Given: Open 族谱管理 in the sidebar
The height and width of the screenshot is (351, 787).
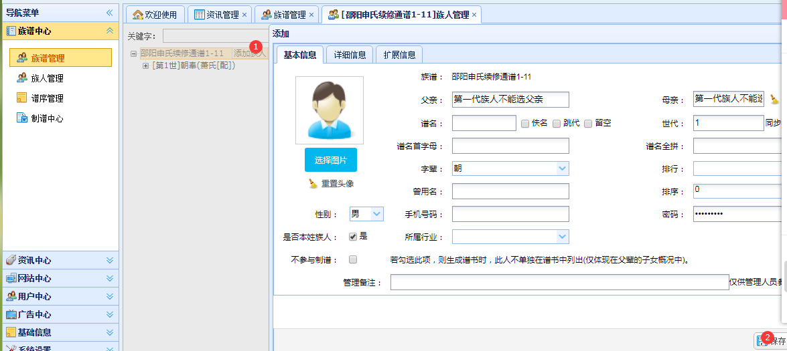Looking at the screenshot, I should coord(61,57).
